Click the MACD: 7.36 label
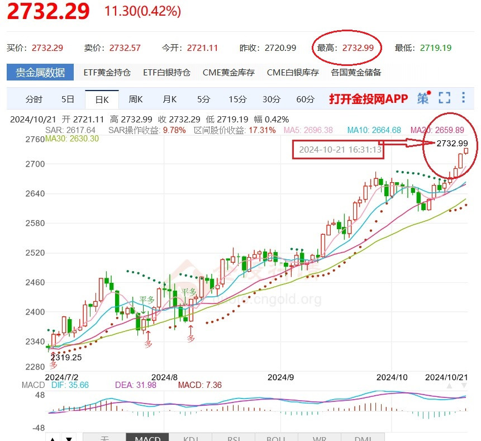Image resolution: width=481 pixels, height=441 pixels. pos(199,385)
